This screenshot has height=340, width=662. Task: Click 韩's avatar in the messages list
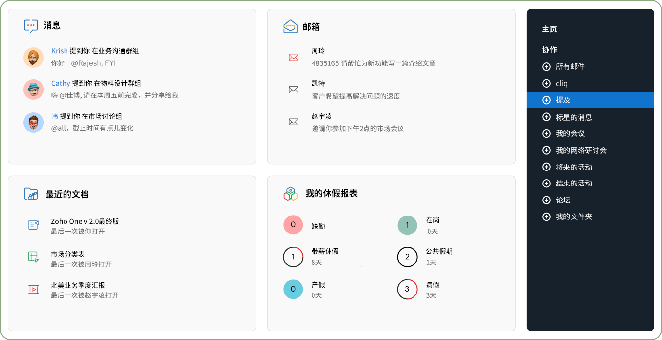click(x=33, y=123)
